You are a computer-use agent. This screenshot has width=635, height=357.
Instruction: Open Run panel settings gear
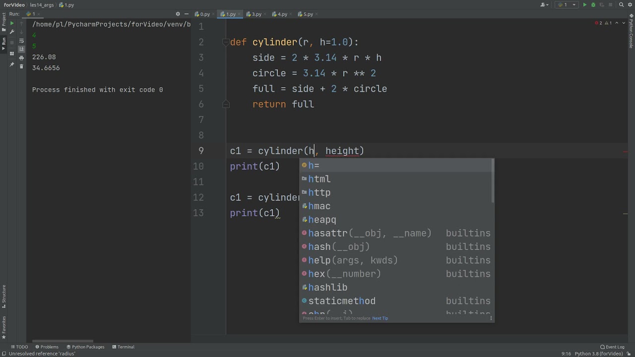(x=178, y=14)
